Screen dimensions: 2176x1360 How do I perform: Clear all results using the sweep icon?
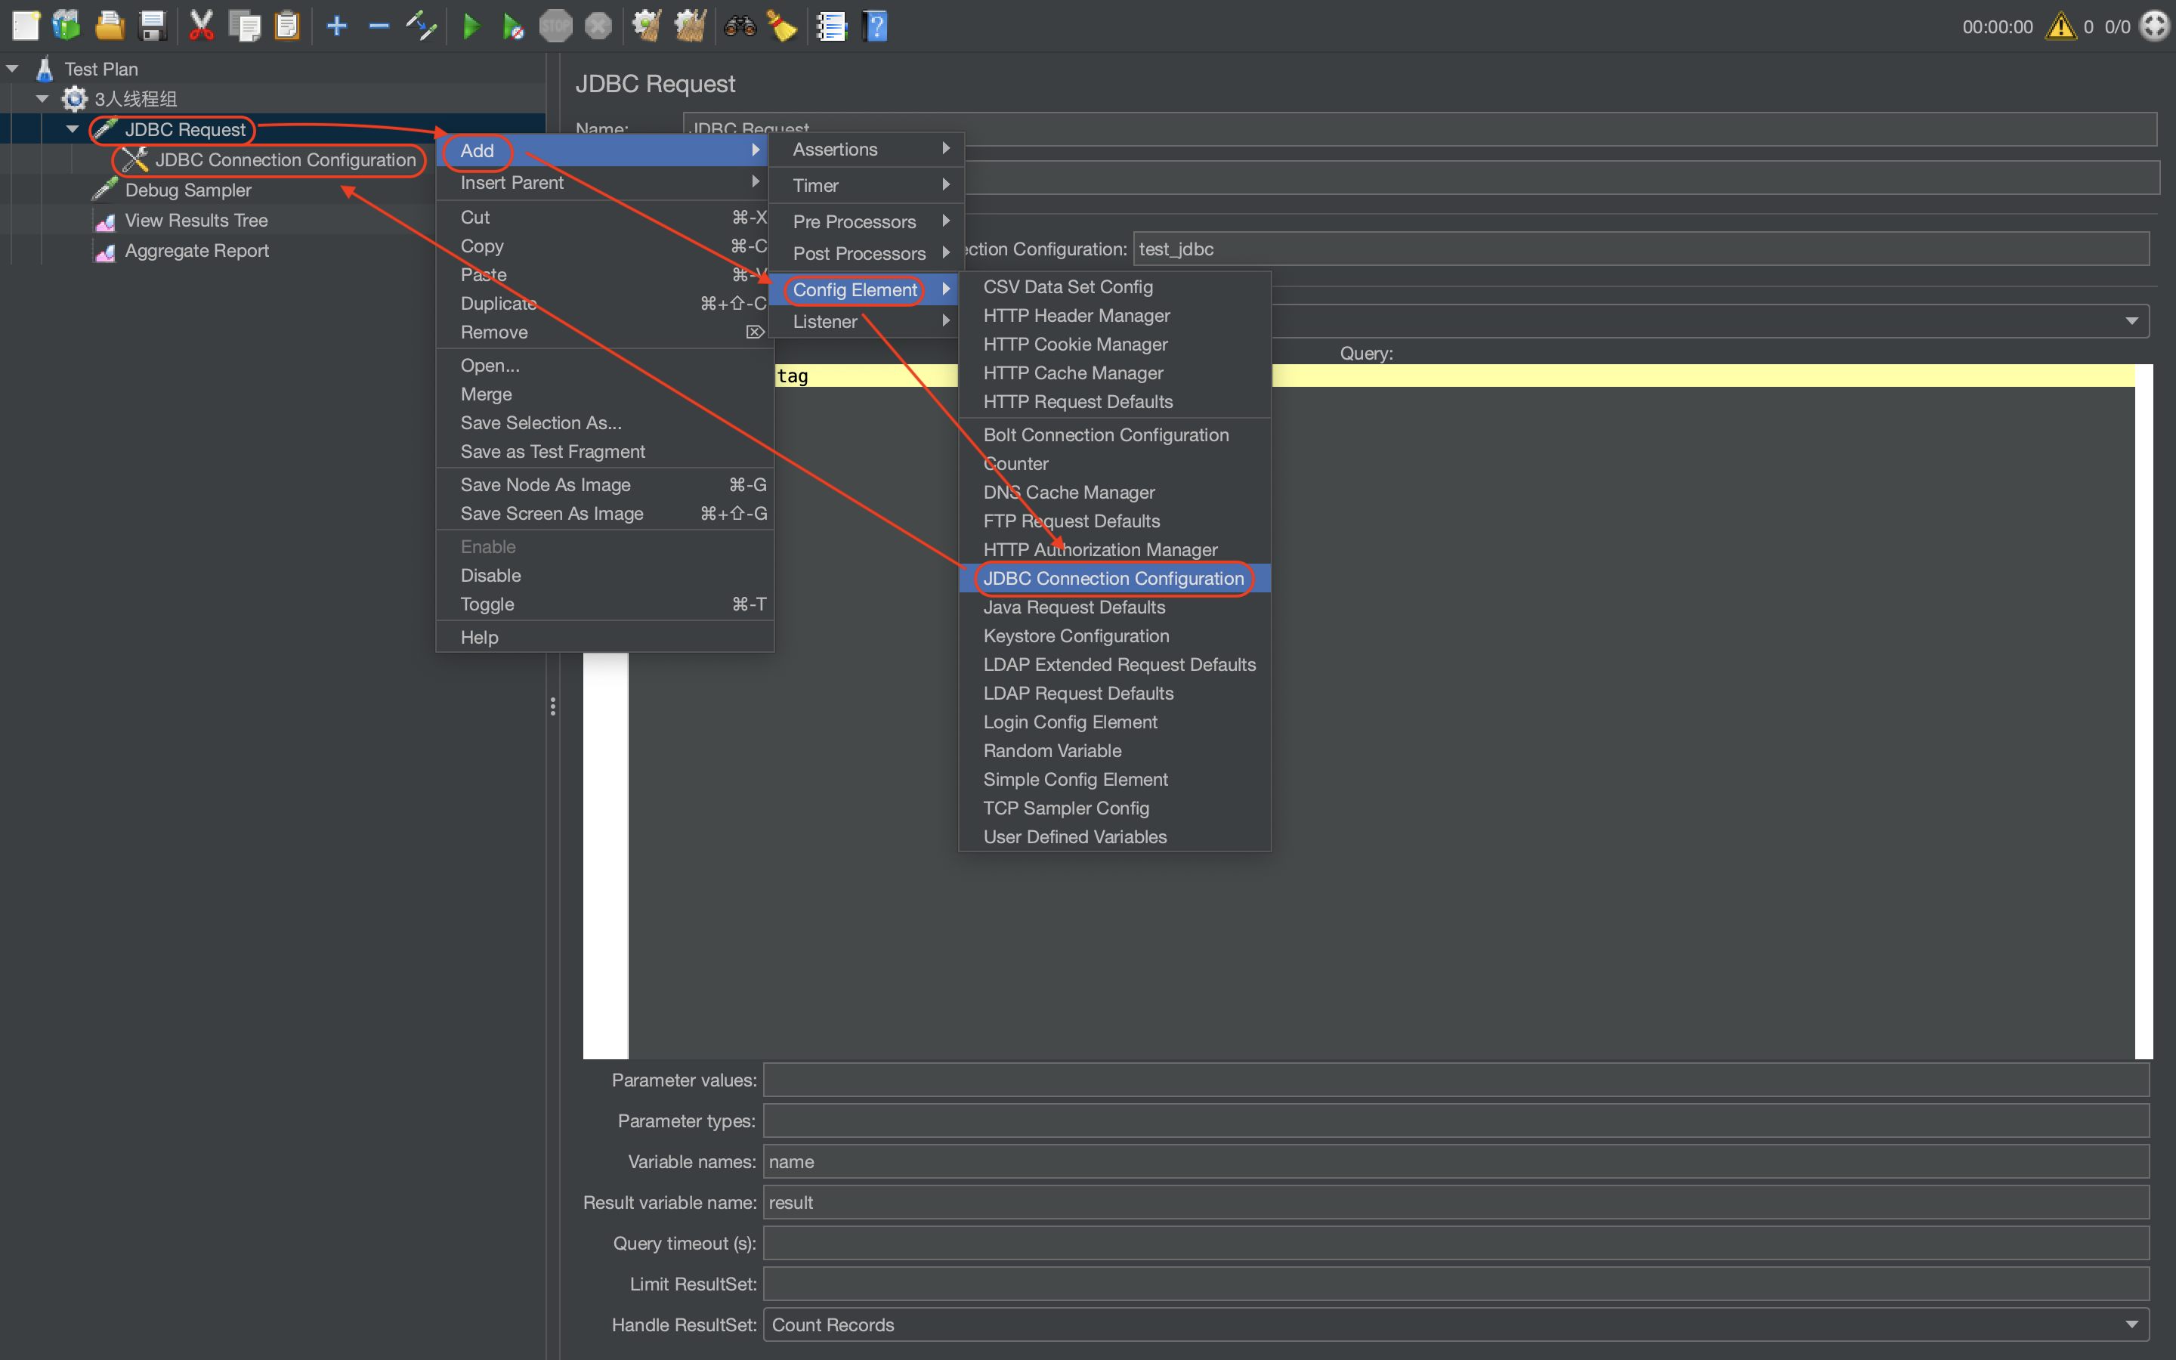(x=691, y=25)
